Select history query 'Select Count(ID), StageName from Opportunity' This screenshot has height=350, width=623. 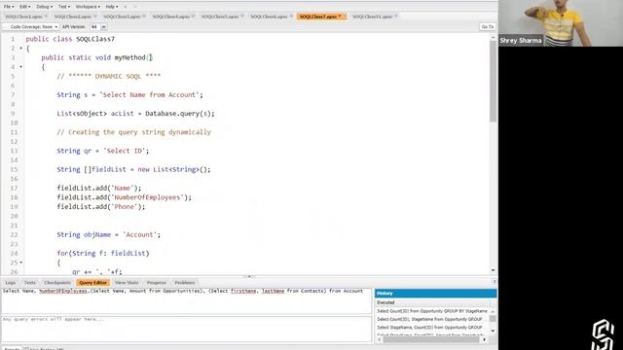(x=432, y=319)
